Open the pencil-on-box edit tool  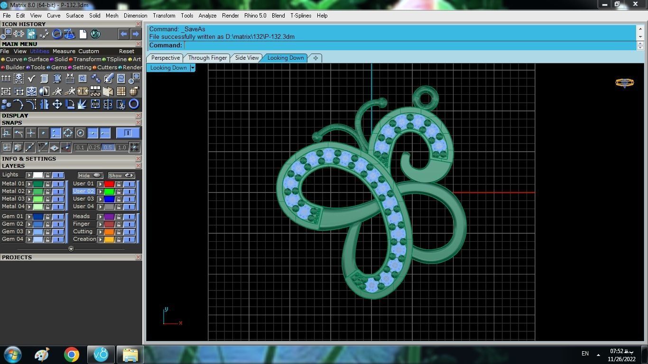109,78
